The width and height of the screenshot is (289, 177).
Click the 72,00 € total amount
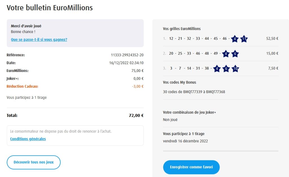tap(136, 115)
